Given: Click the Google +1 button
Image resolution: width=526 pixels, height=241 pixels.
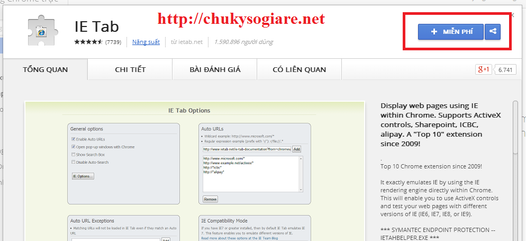Looking at the screenshot, I should pyautogui.click(x=484, y=69).
